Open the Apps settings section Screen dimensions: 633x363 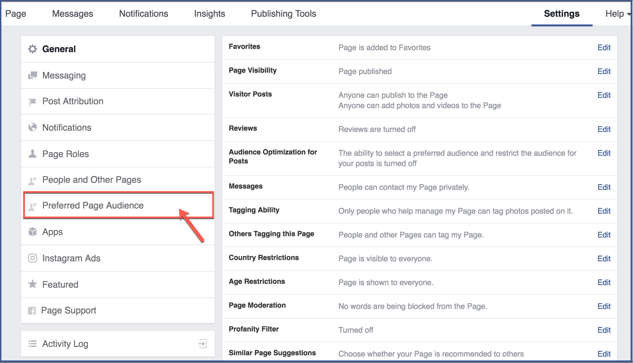(x=118, y=232)
